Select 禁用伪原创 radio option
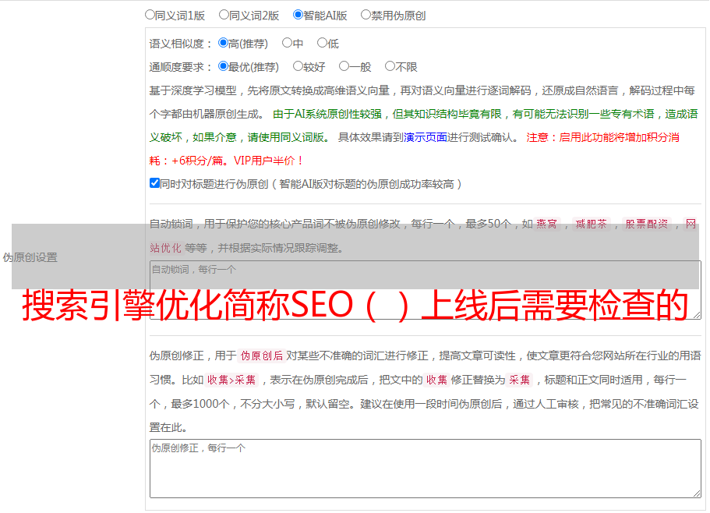 pyautogui.click(x=366, y=15)
